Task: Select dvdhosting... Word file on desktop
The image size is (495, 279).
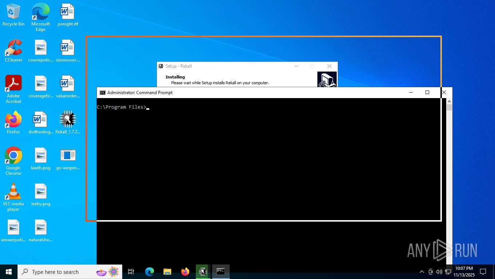Action: [x=40, y=123]
